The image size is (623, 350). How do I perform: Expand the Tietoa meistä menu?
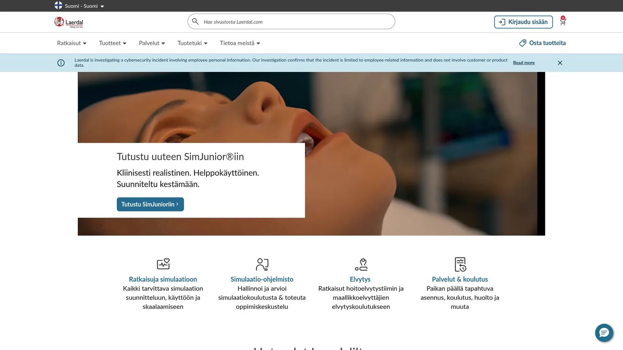click(240, 43)
